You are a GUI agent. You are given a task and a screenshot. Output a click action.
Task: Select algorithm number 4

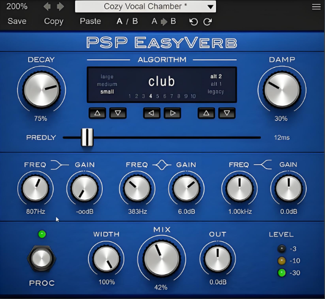tap(151, 96)
